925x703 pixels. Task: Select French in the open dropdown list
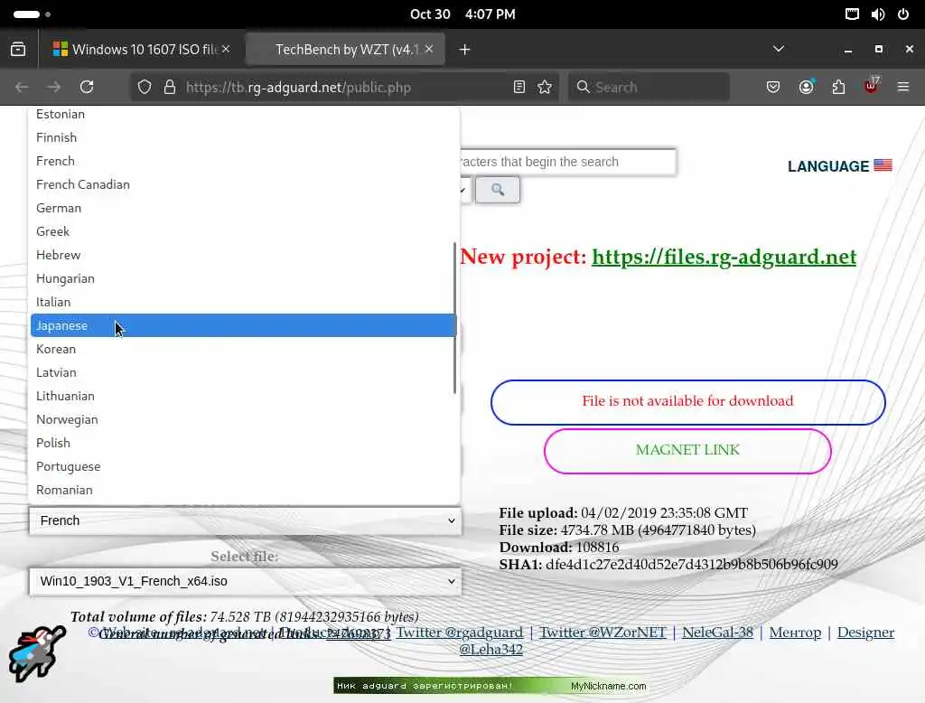pos(244,161)
